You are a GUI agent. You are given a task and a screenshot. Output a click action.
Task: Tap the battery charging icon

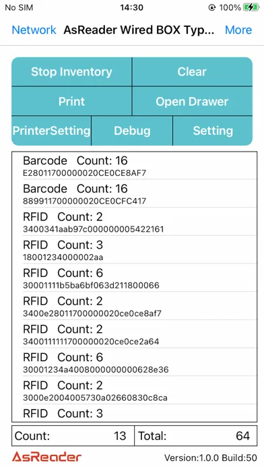[x=251, y=7]
